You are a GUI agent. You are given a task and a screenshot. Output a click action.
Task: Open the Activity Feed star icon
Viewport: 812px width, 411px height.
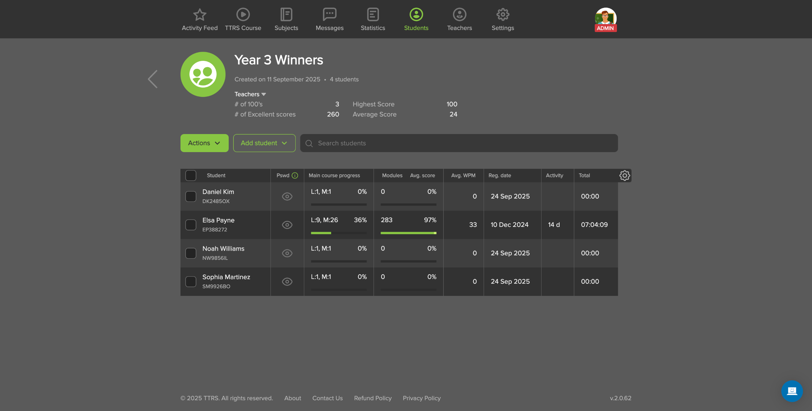coord(200,15)
